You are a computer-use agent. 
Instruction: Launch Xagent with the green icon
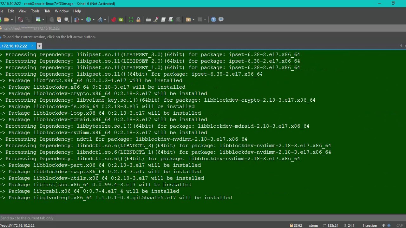pos(121,20)
